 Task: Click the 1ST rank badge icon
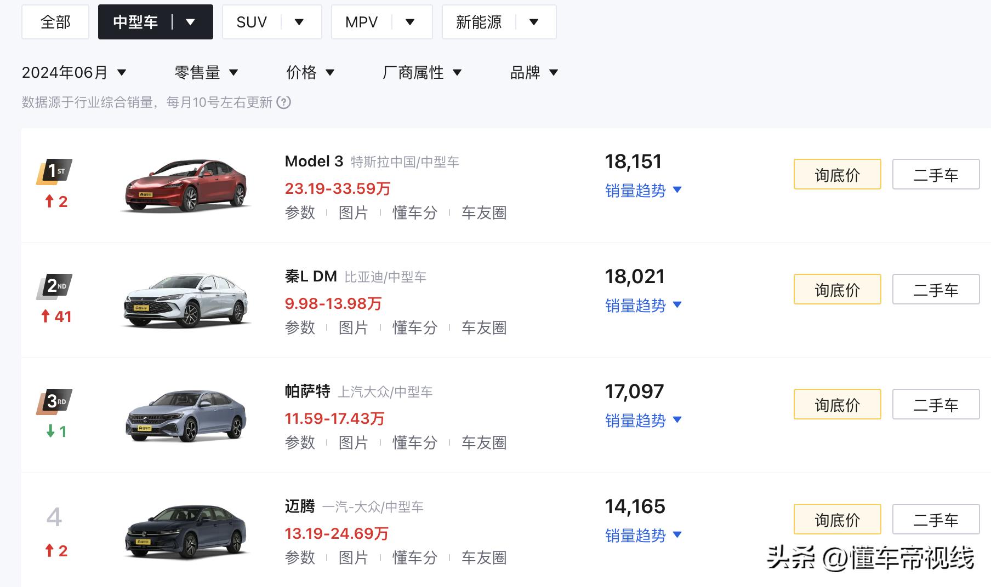click(x=54, y=172)
